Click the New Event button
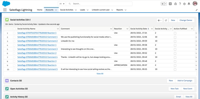The image size is (200, 99). (x=188, y=89)
